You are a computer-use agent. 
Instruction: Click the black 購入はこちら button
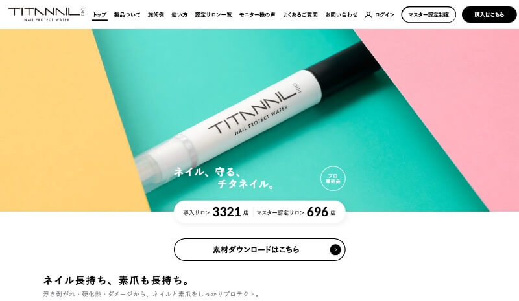point(489,14)
